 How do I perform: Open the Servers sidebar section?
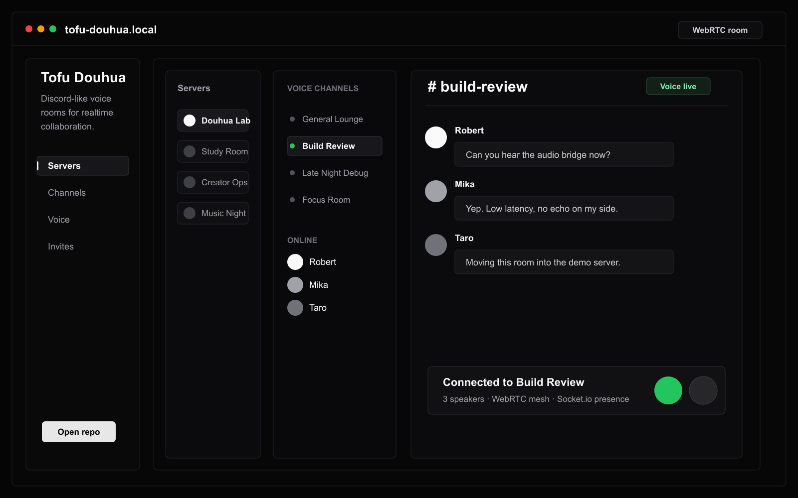click(x=83, y=166)
